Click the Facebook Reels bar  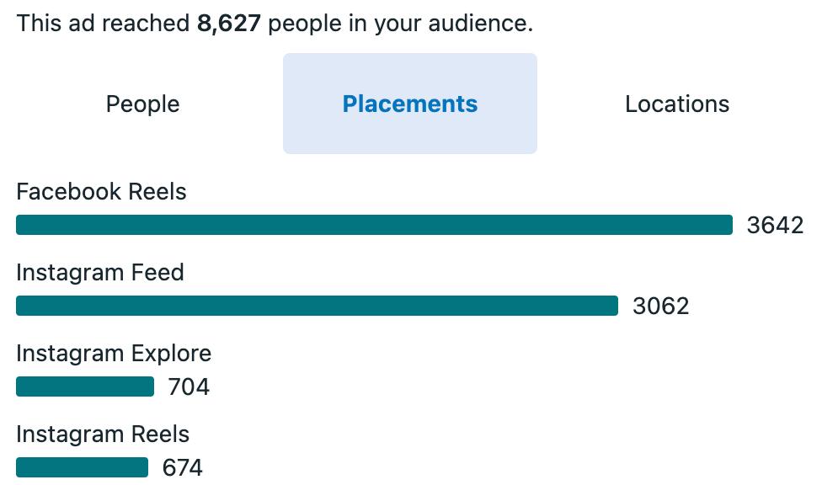374,225
